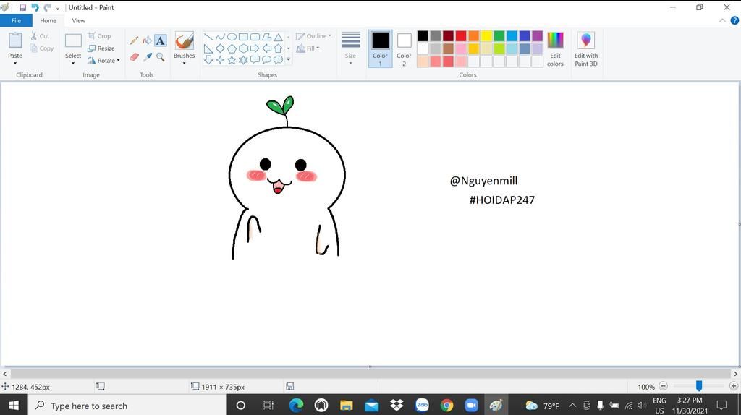Switch to the View tab
Image resolution: width=741 pixels, height=415 pixels.
pyautogui.click(x=78, y=20)
